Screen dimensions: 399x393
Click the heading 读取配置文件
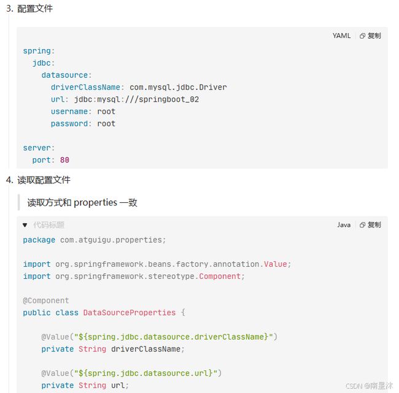(x=44, y=180)
